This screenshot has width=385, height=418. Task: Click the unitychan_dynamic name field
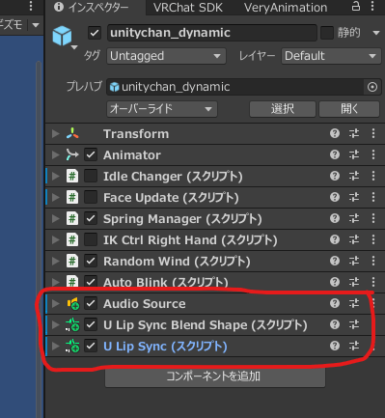212,33
